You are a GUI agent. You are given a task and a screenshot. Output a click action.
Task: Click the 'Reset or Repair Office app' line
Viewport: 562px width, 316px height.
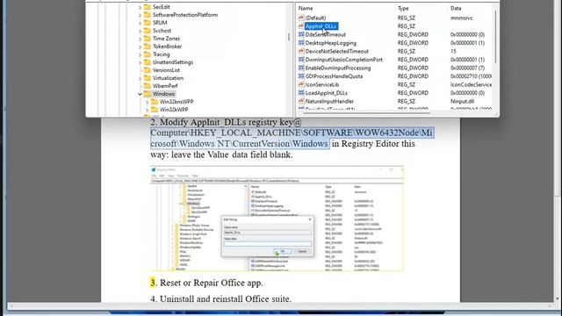click(x=206, y=283)
